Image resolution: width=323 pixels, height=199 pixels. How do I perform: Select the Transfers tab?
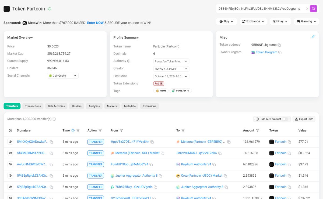[x=12, y=106]
